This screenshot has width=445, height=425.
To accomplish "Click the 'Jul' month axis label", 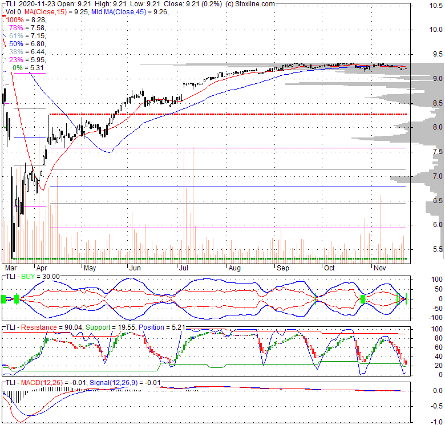I will [x=184, y=268].
